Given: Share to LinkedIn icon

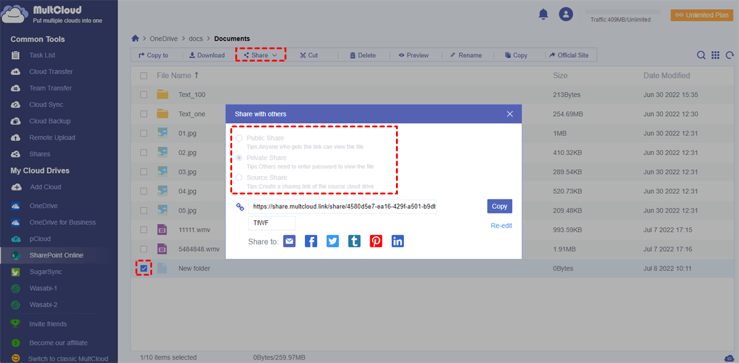Looking at the screenshot, I should pos(398,241).
